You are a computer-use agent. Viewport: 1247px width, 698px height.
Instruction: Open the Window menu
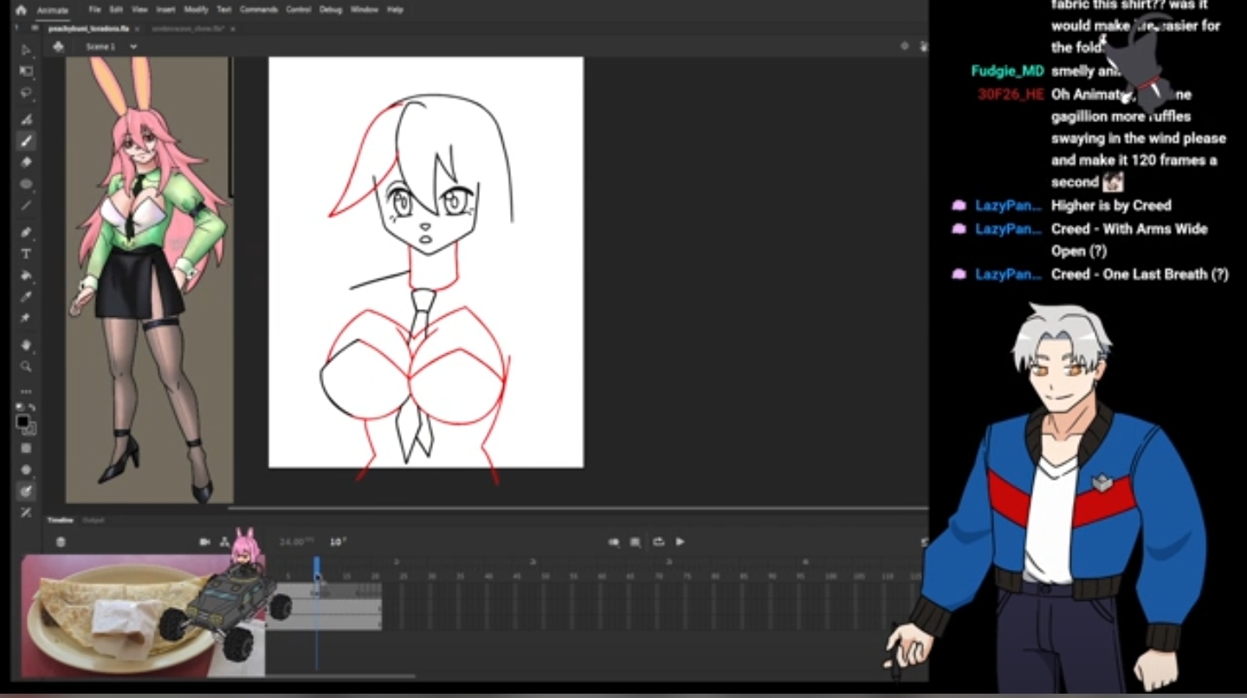point(365,10)
